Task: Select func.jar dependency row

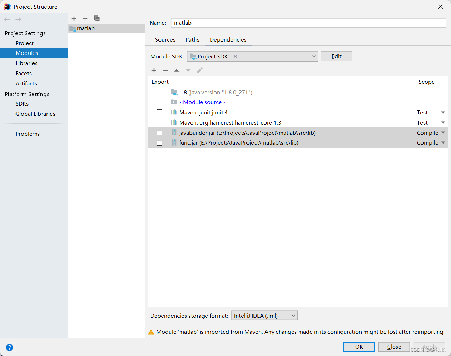Action: point(298,142)
